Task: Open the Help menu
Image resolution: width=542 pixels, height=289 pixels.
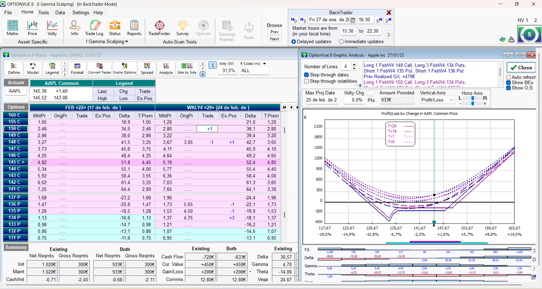Action: pyautogui.click(x=98, y=12)
